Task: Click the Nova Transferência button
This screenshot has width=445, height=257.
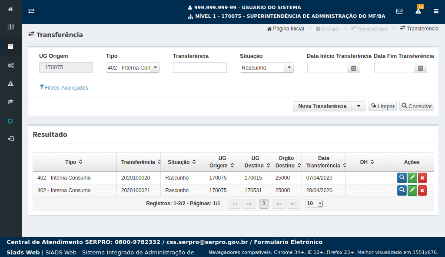Action: [322, 106]
